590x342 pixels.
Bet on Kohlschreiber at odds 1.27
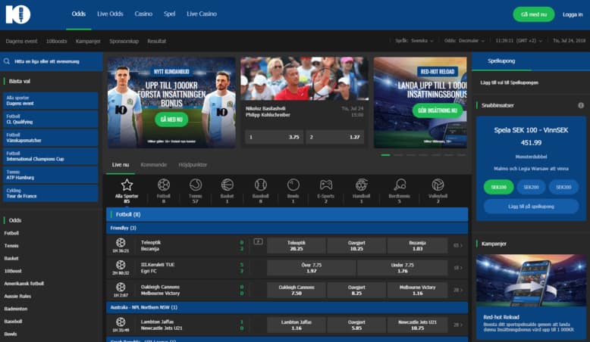pyautogui.click(x=335, y=137)
